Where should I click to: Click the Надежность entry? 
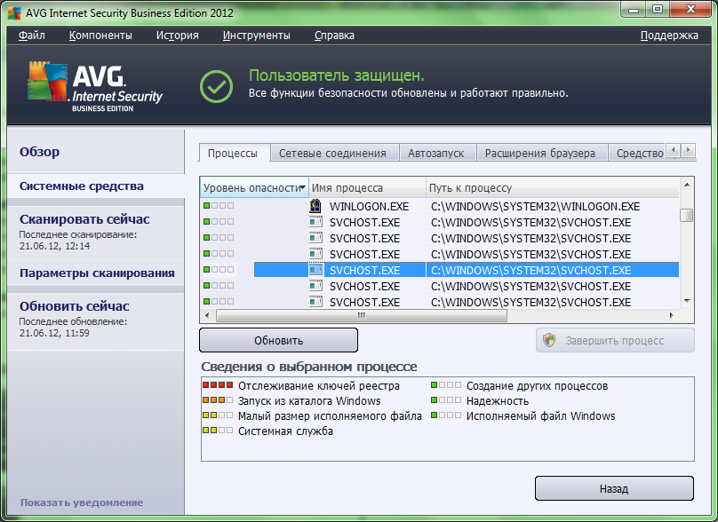(x=498, y=400)
